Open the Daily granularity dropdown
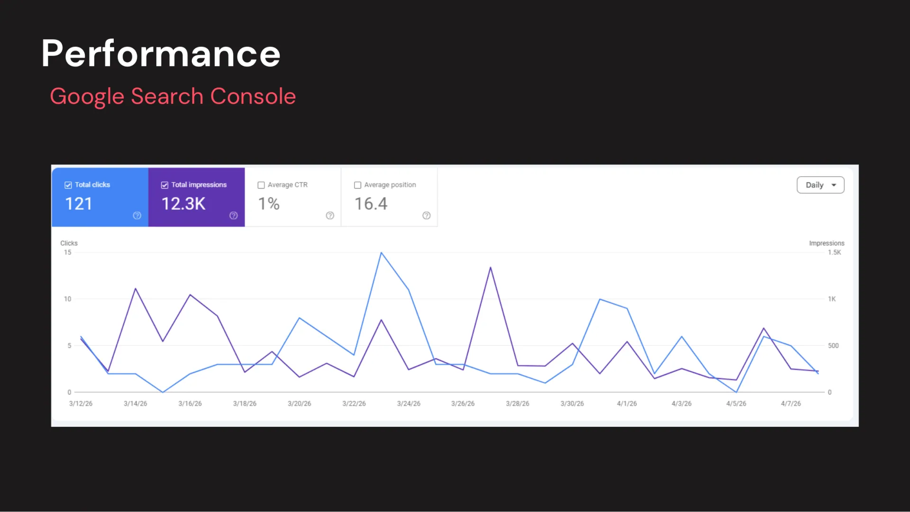The image size is (910, 512). click(820, 185)
